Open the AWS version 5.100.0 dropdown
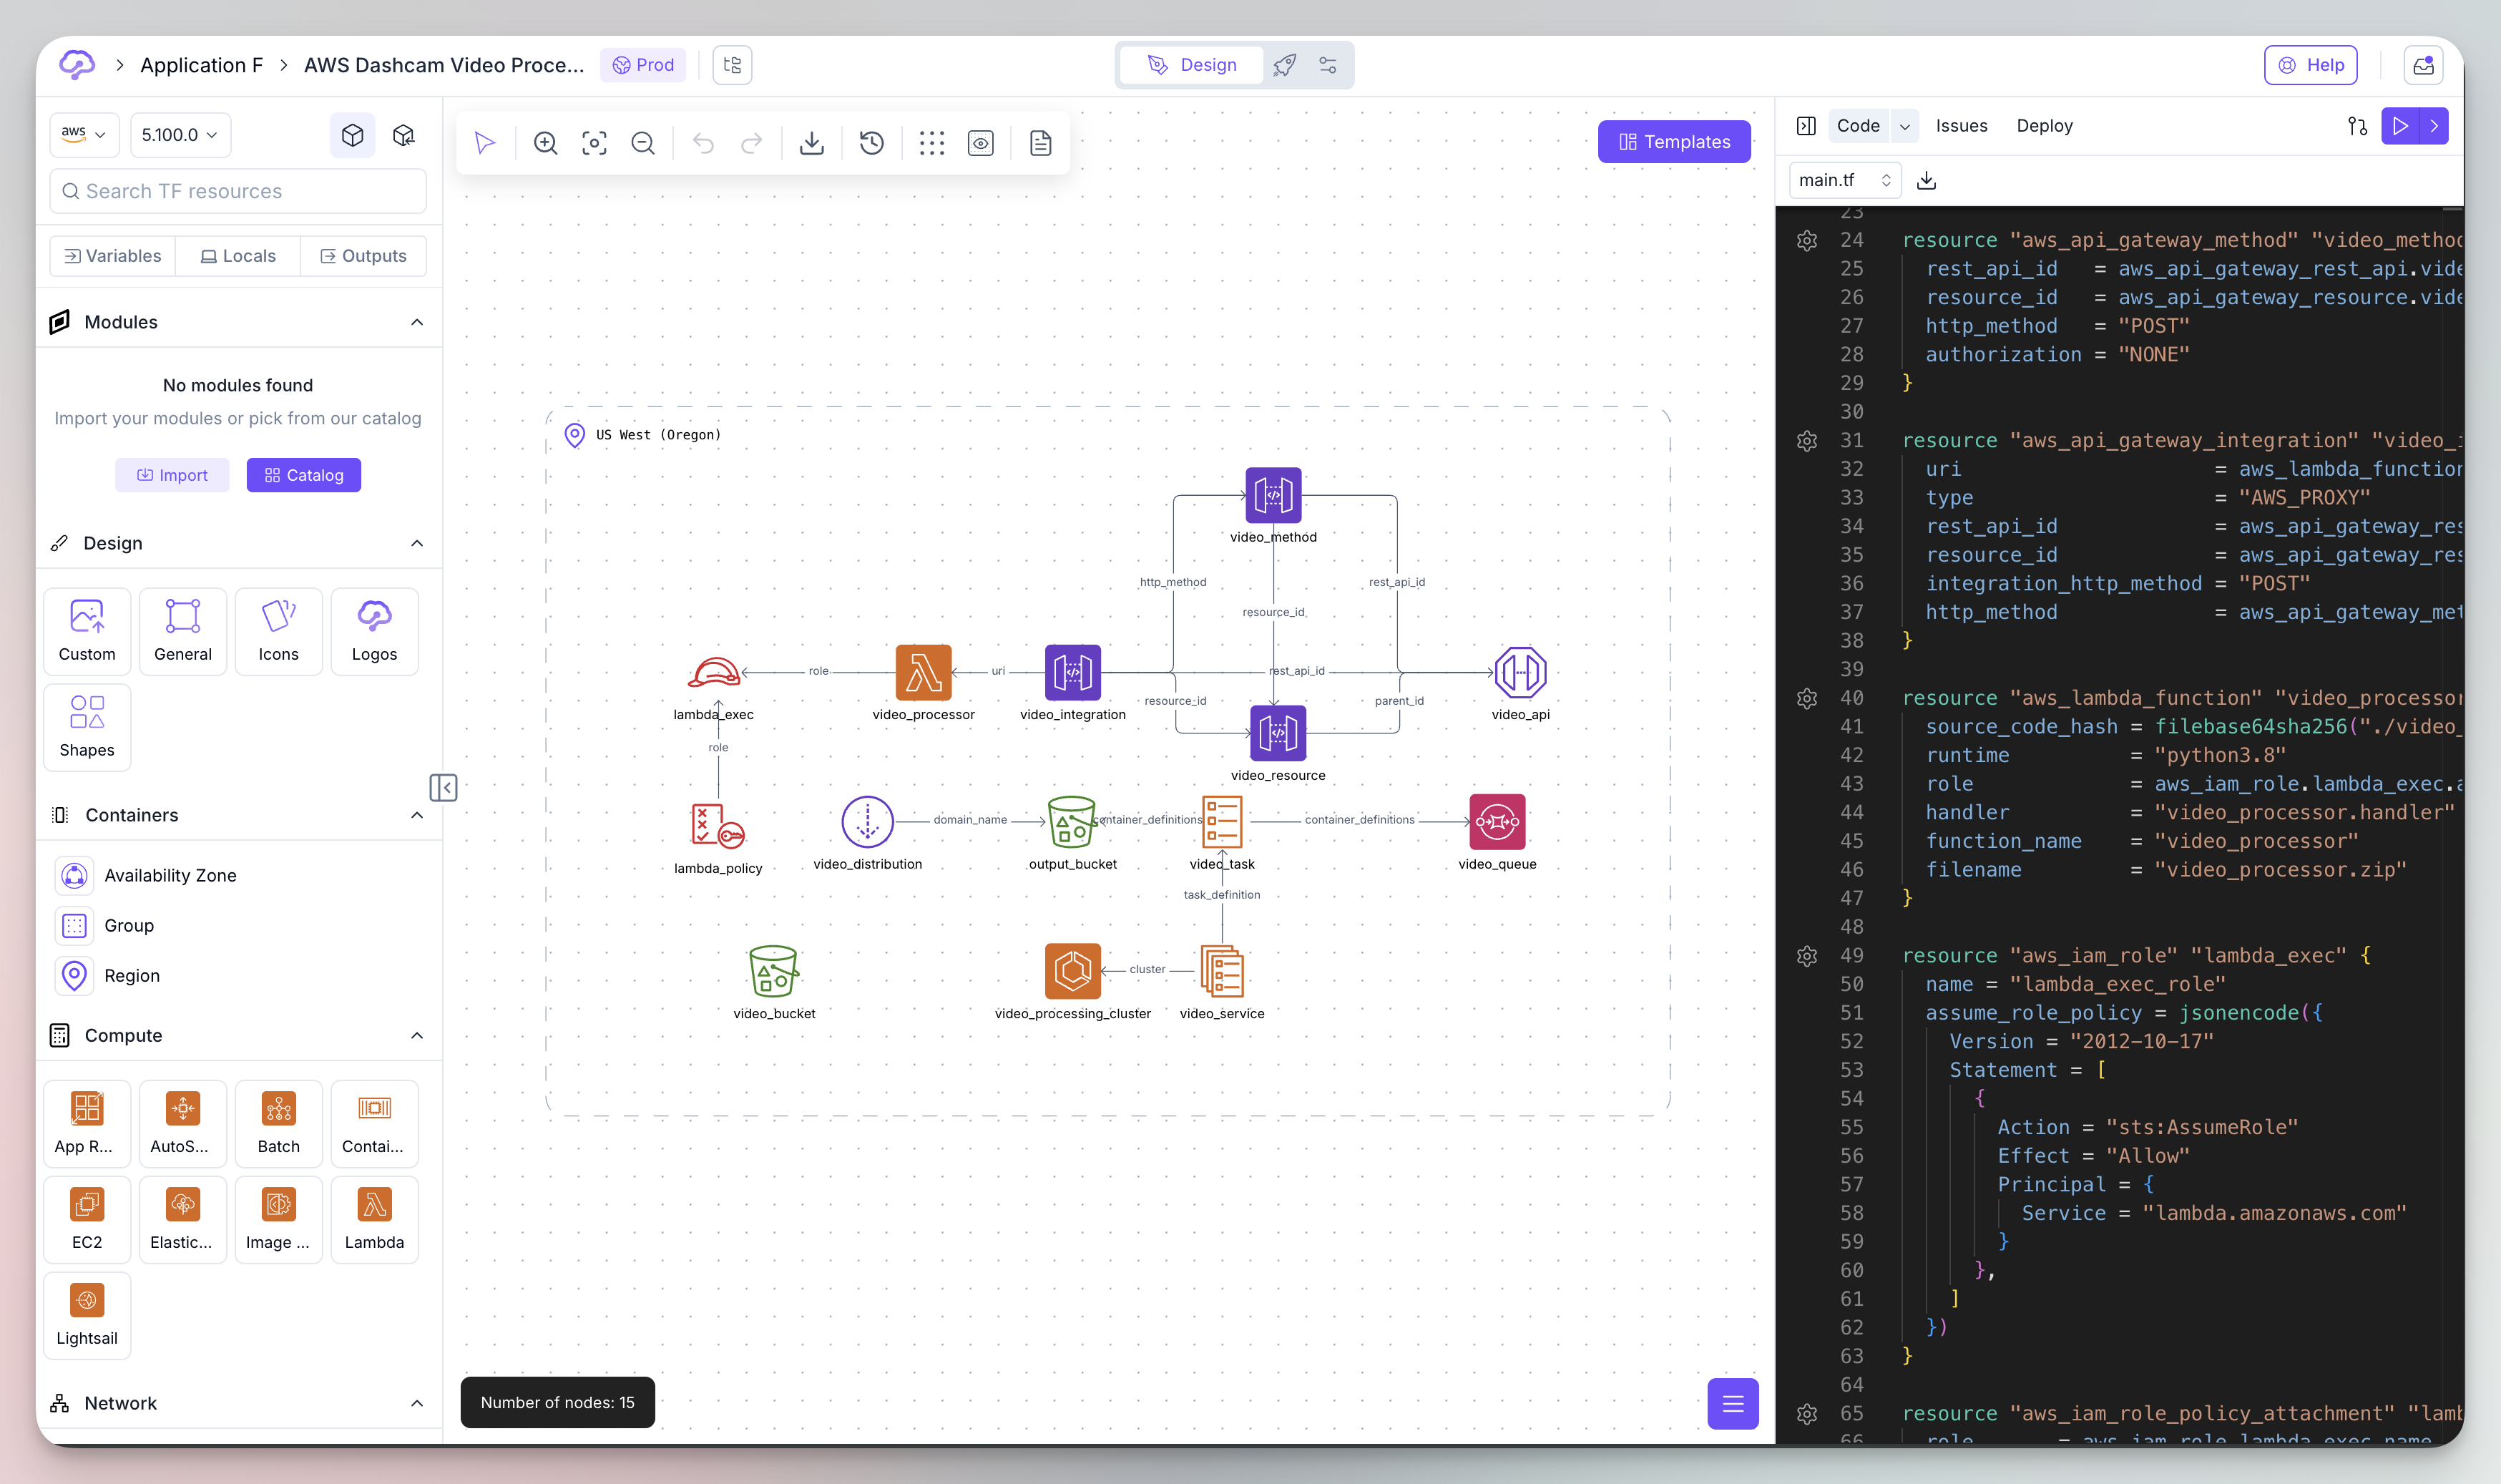This screenshot has width=2501, height=1484. [x=179, y=134]
